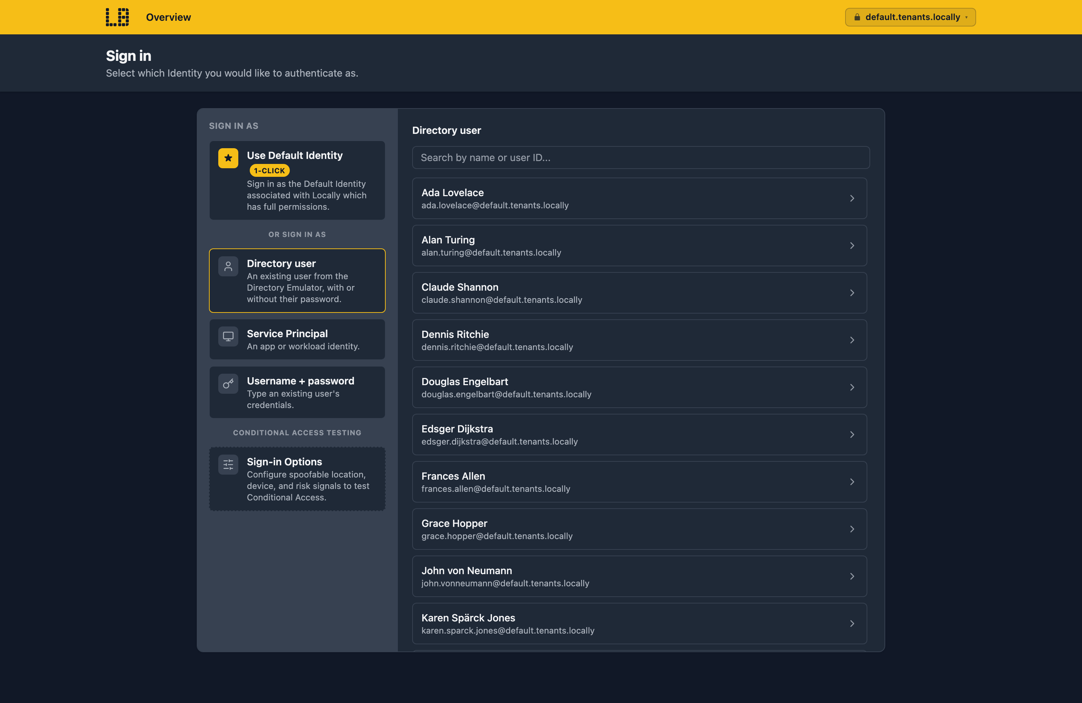Click the chevron for Frances Allen

pos(852,482)
